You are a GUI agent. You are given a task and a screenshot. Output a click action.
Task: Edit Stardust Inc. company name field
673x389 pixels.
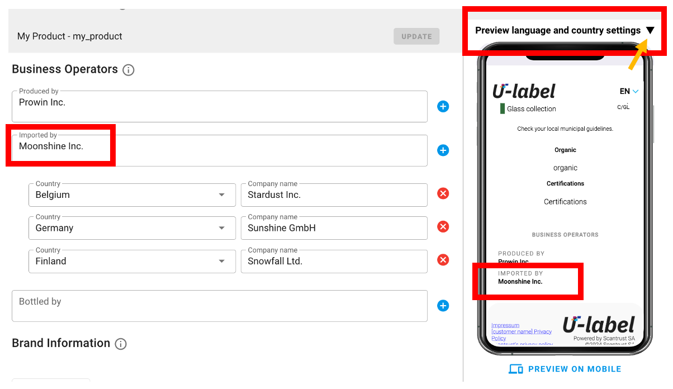[334, 194]
